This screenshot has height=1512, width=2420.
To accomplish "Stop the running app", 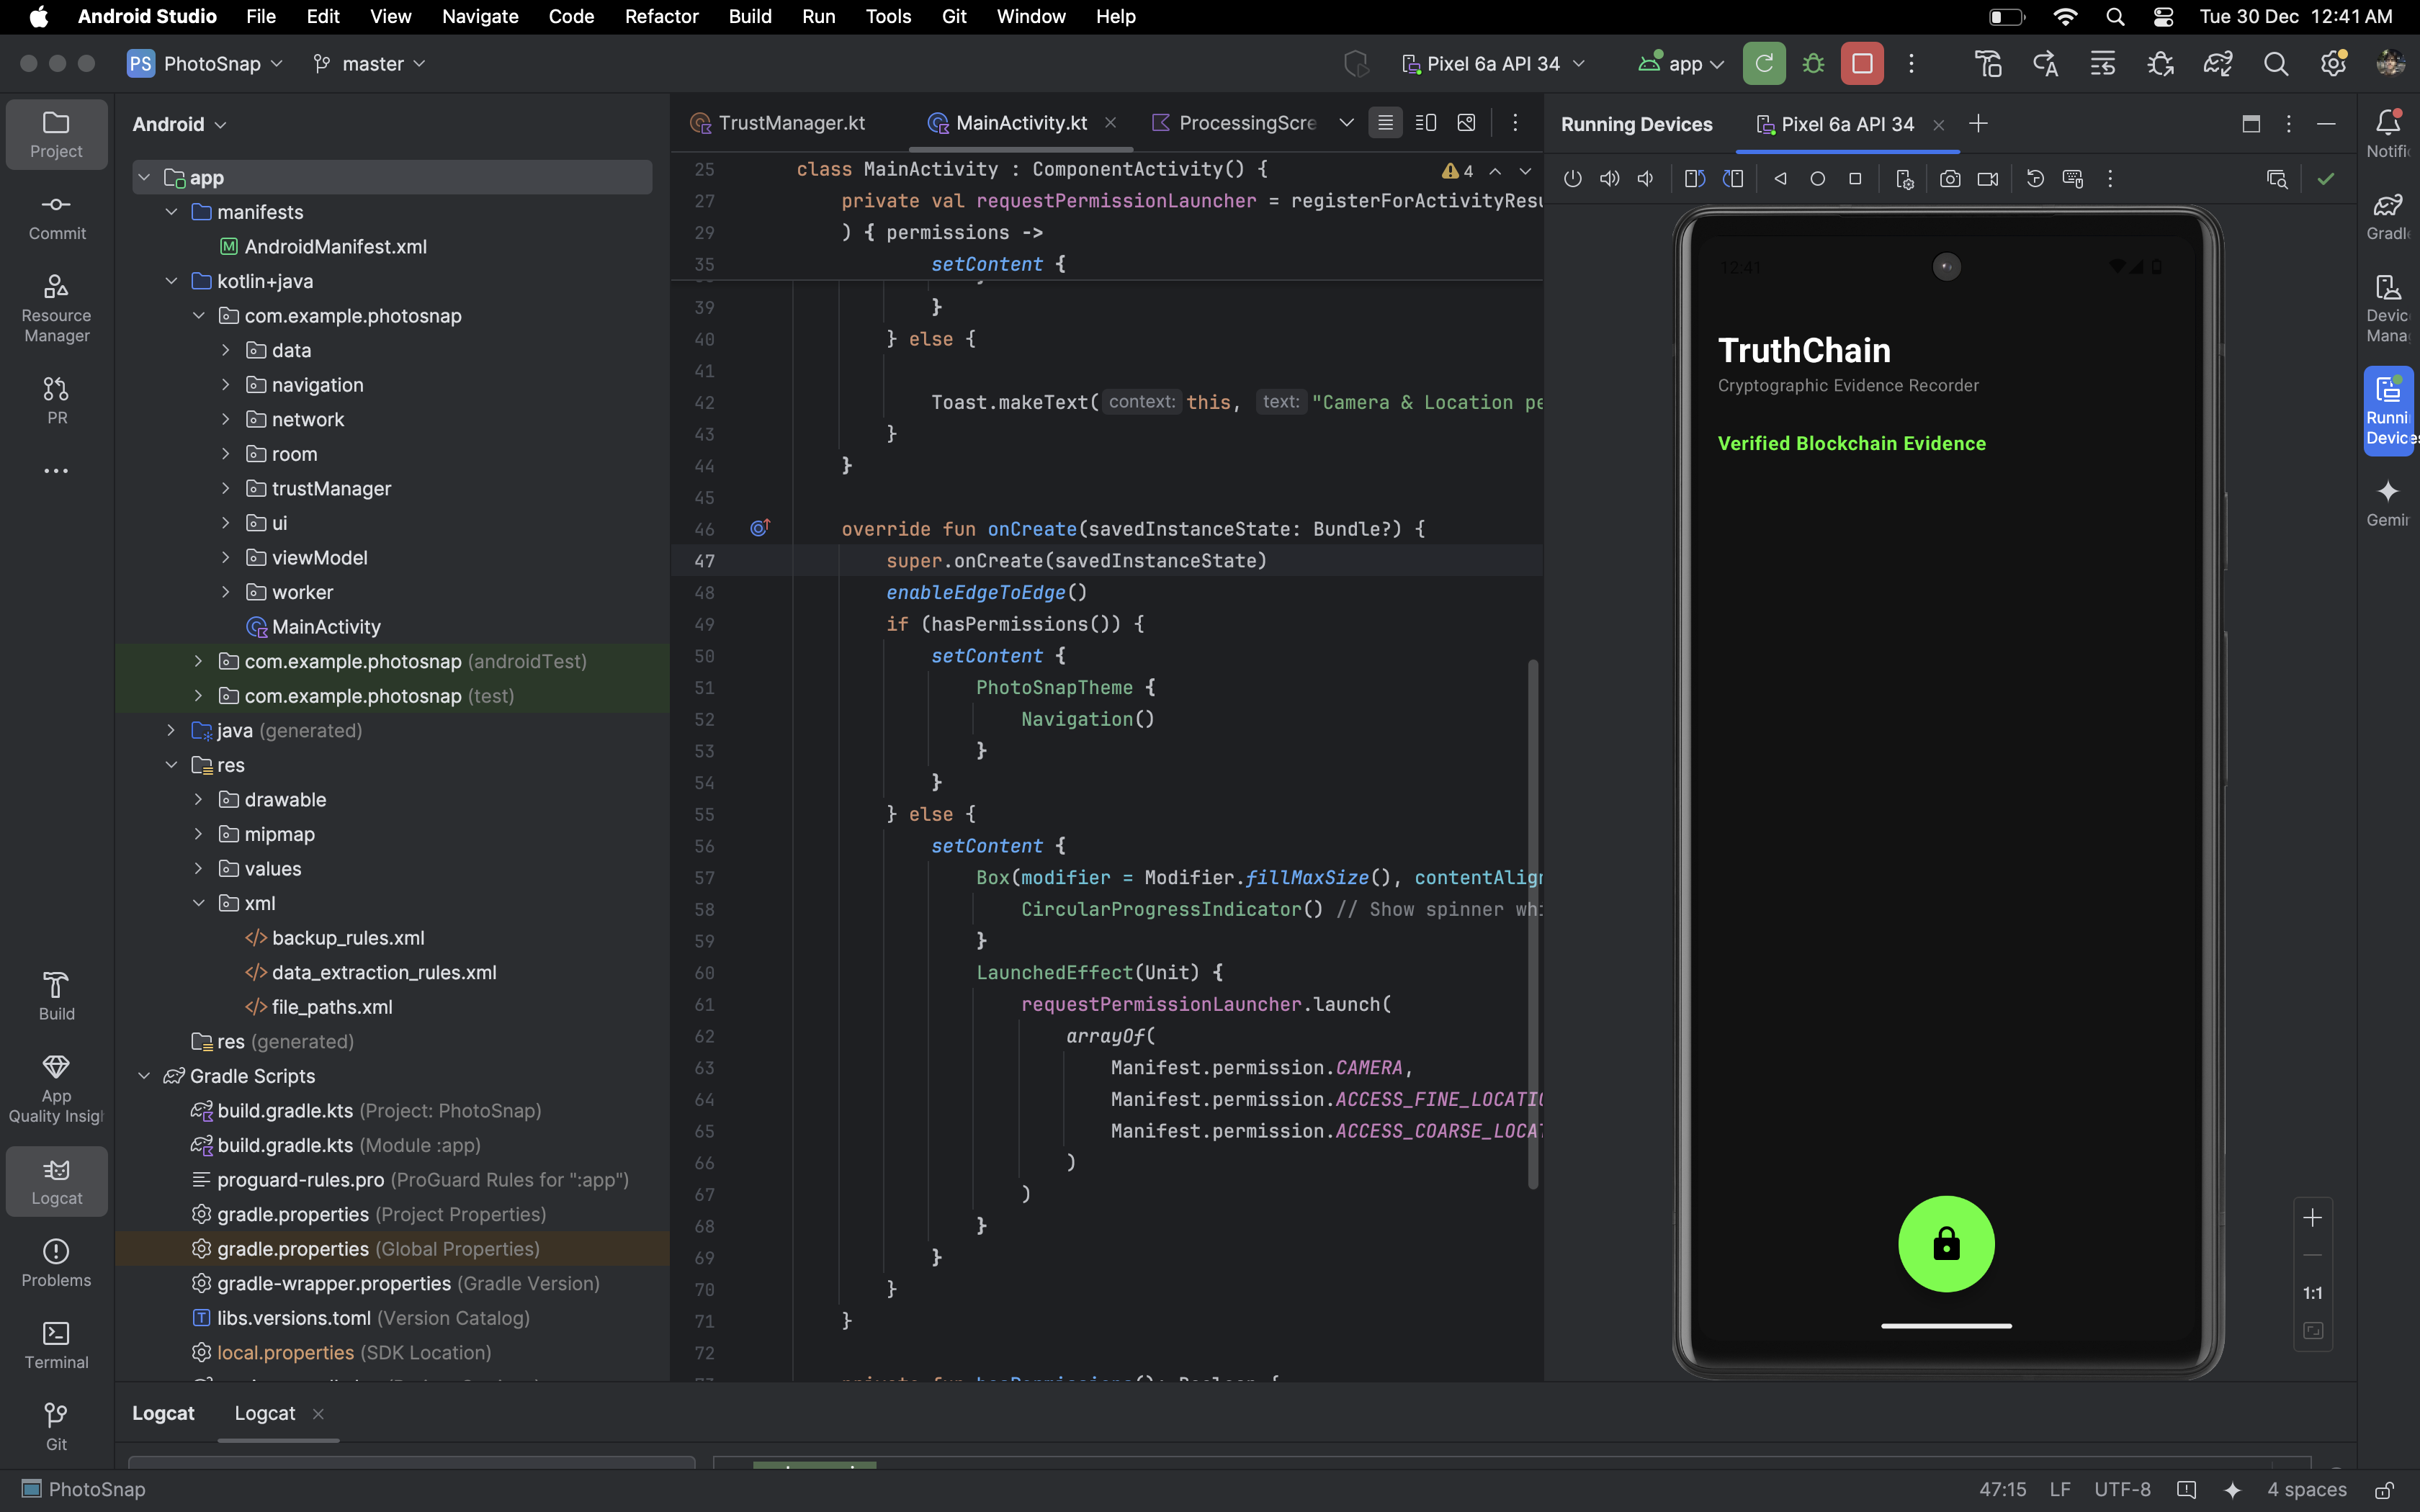I will [x=1862, y=64].
